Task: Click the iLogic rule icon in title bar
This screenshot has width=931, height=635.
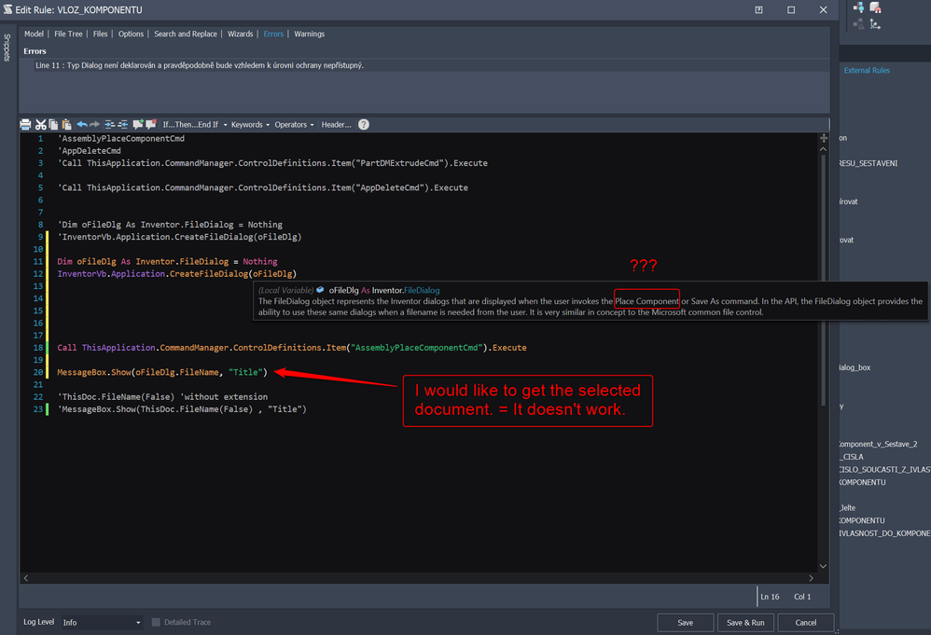Action: [x=7, y=9]
